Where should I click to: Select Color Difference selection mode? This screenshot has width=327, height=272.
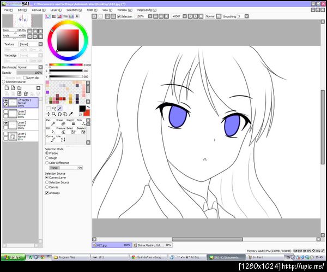(47, 163)
